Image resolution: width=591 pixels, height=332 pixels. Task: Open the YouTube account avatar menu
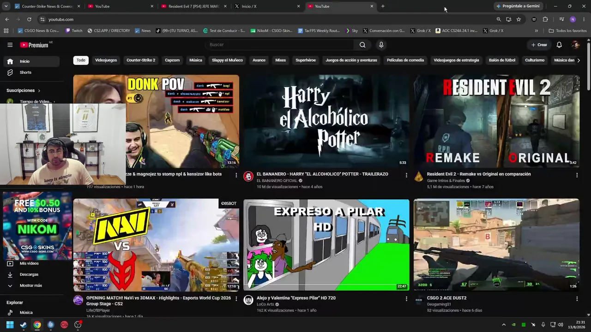pos(575,45)
